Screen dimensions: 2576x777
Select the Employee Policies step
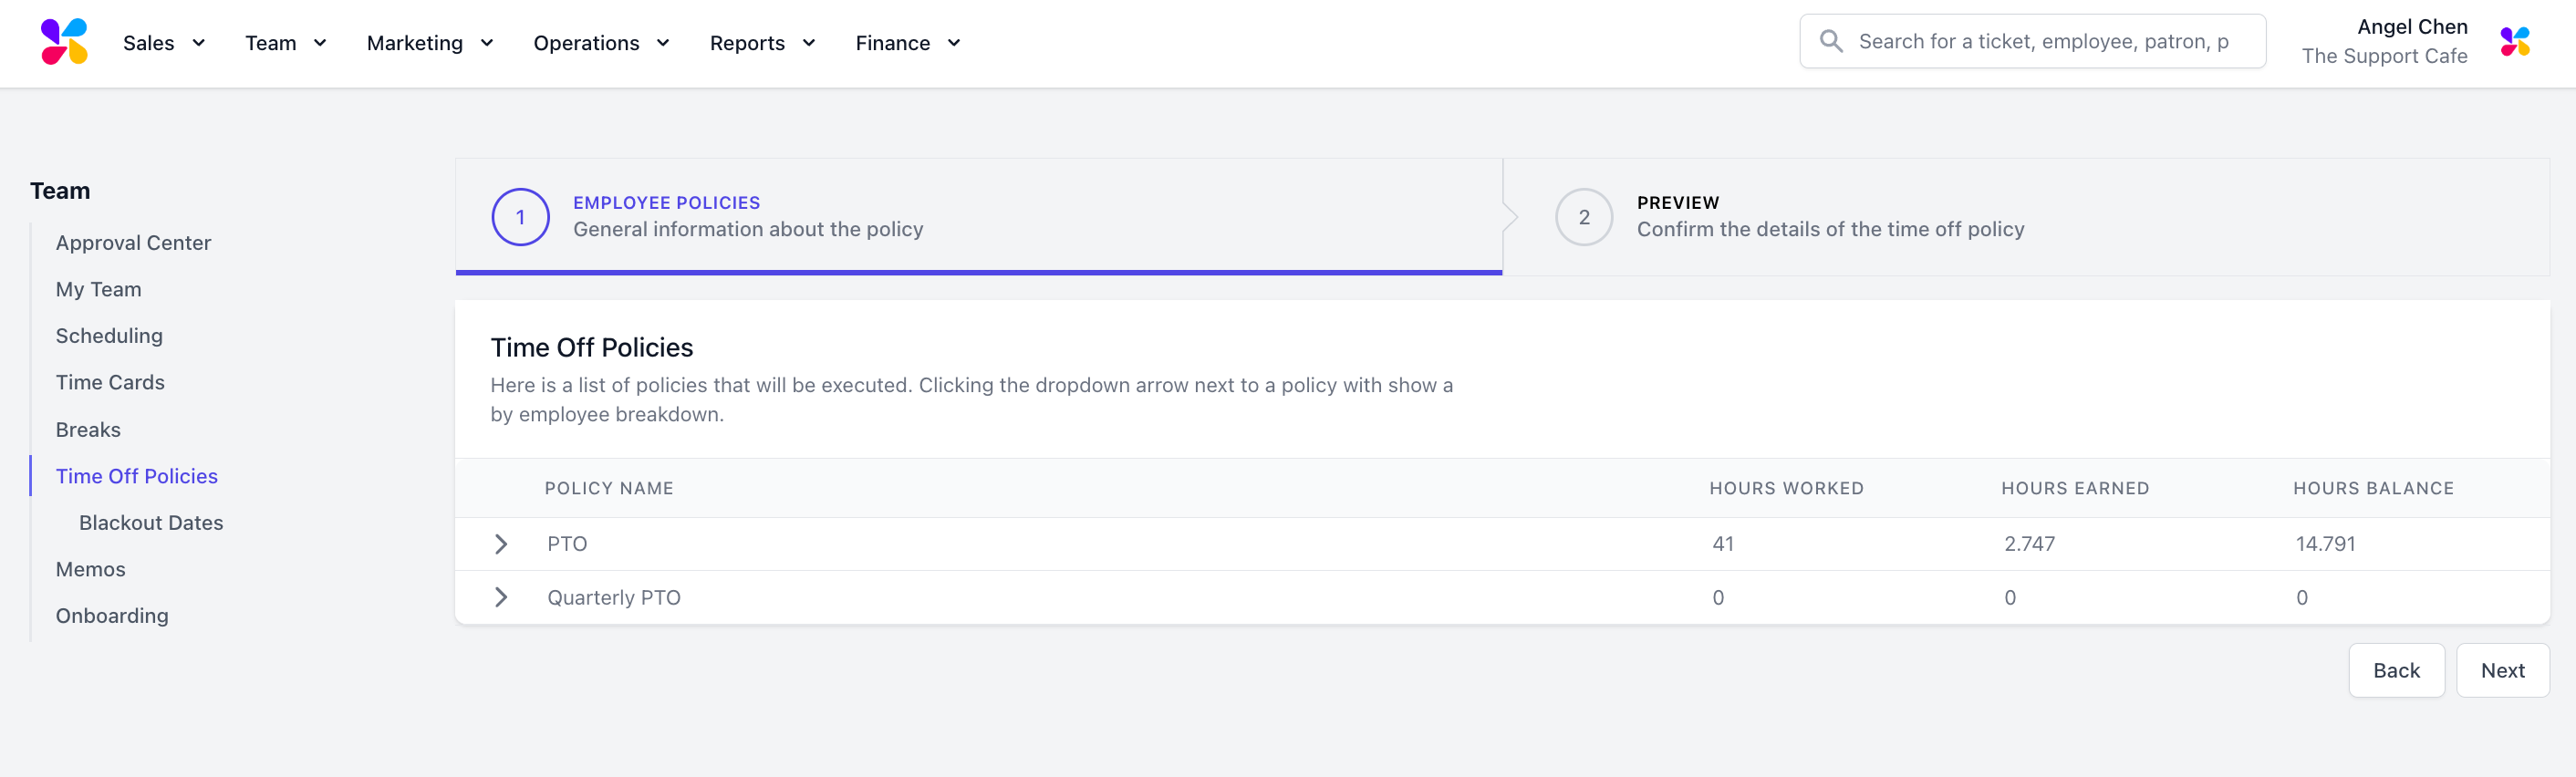[978, 216]
